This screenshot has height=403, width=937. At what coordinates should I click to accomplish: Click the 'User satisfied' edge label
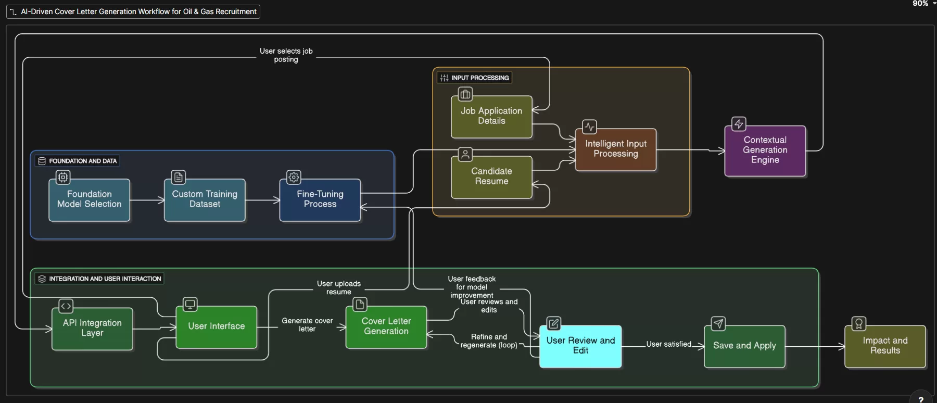pyautogui.click(x=669, y=344)
